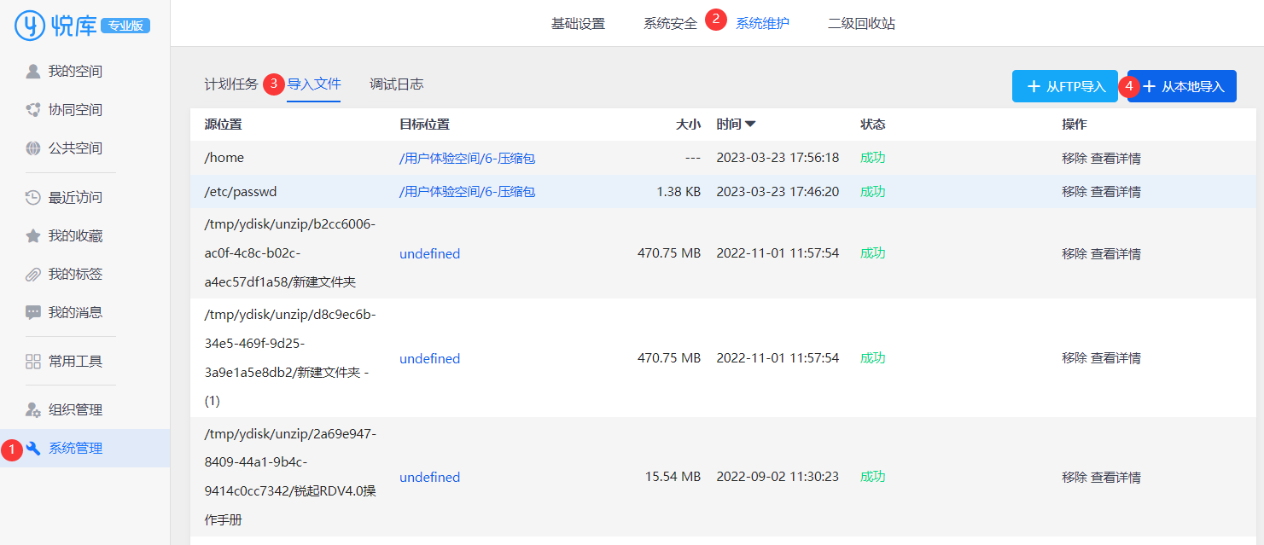This screenshot has height=545, width=1264.
Task: Open 常用工具 grid icon
Action: click(33, 362)
